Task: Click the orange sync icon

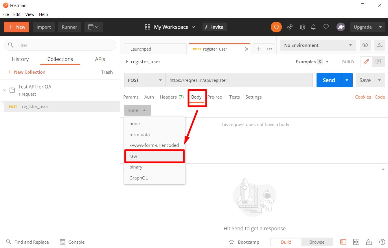Action: (276, 27)
